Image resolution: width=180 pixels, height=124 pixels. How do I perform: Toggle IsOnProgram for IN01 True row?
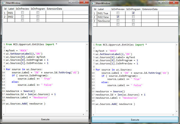tap(133, 13)
